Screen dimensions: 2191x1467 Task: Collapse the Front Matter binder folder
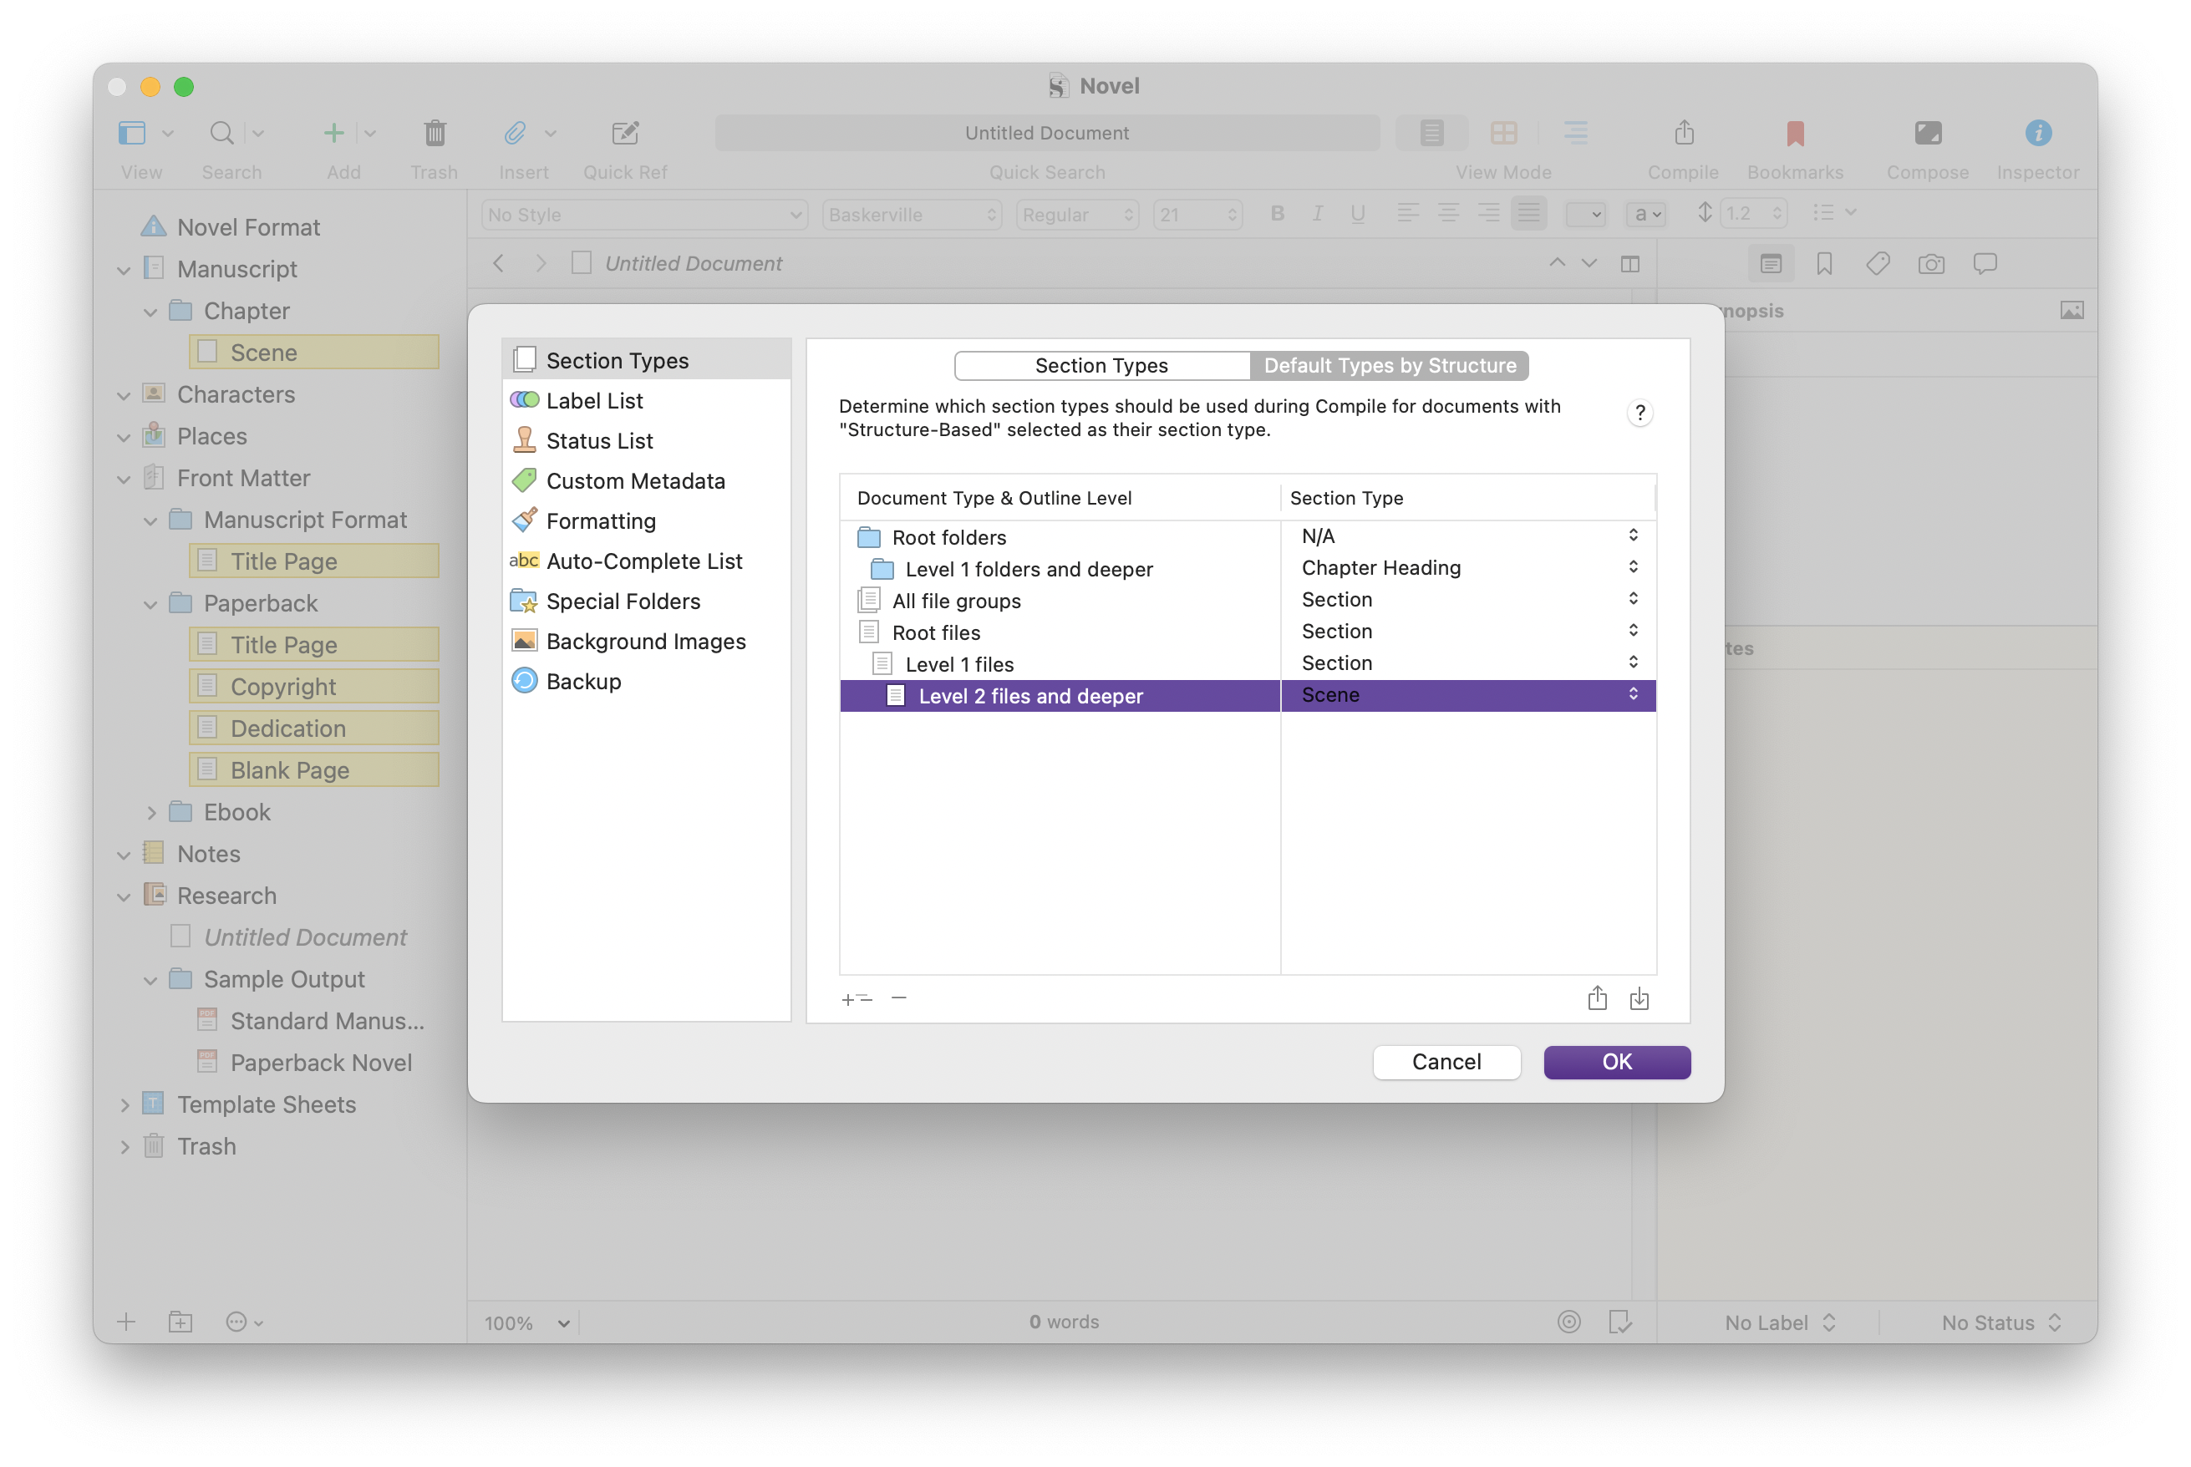tap(124, 479)
